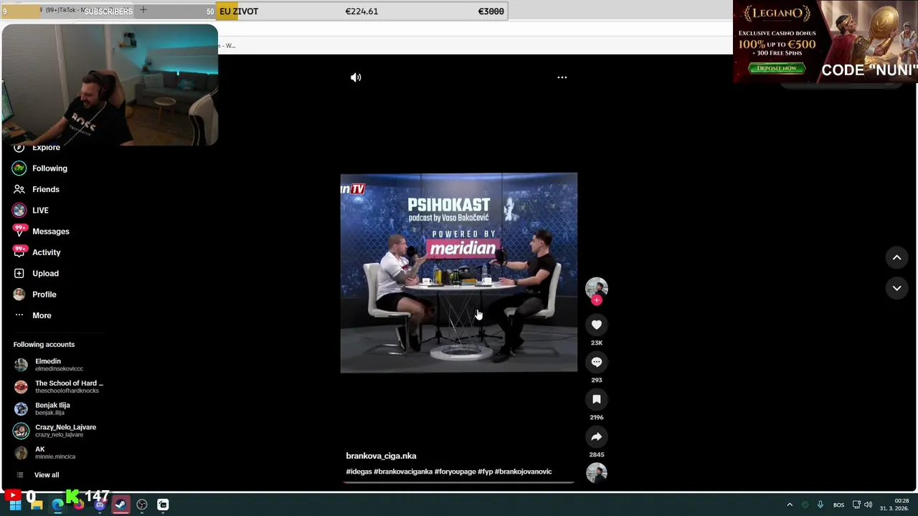Open brankova_ciga.nka username link
The height and width of the screenshot is (516, 918).
pos(381,456)
